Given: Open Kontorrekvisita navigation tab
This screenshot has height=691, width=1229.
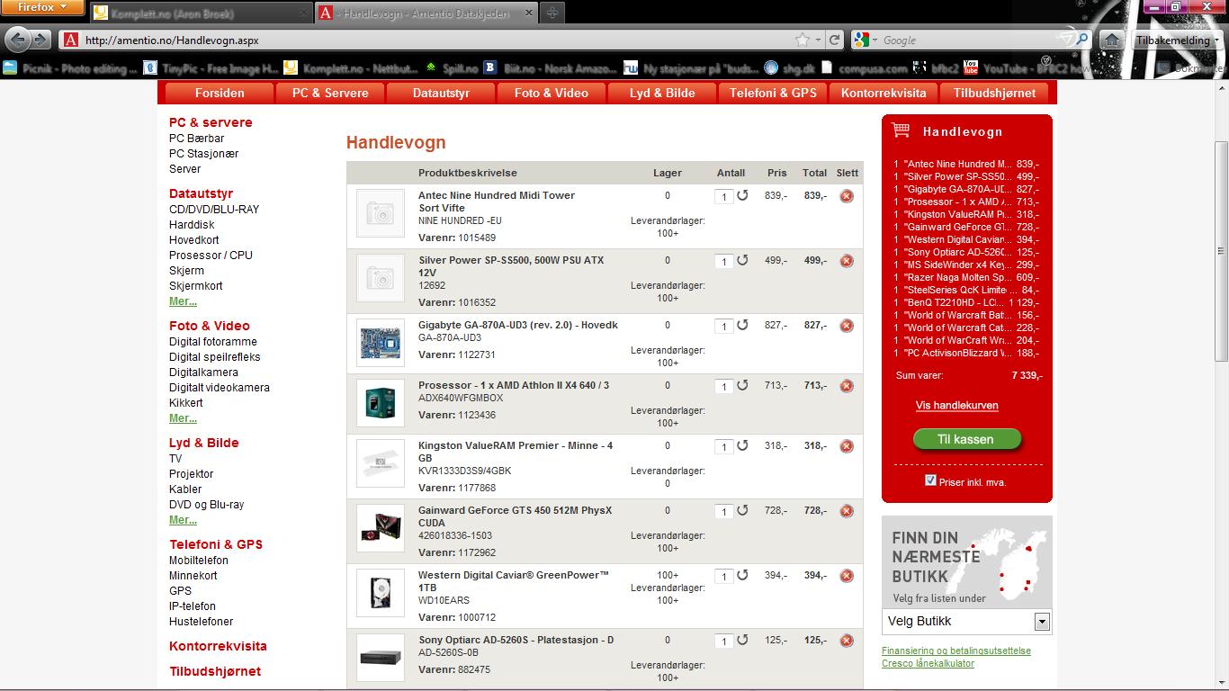Looking at the screenshot, I should point(884,93).
